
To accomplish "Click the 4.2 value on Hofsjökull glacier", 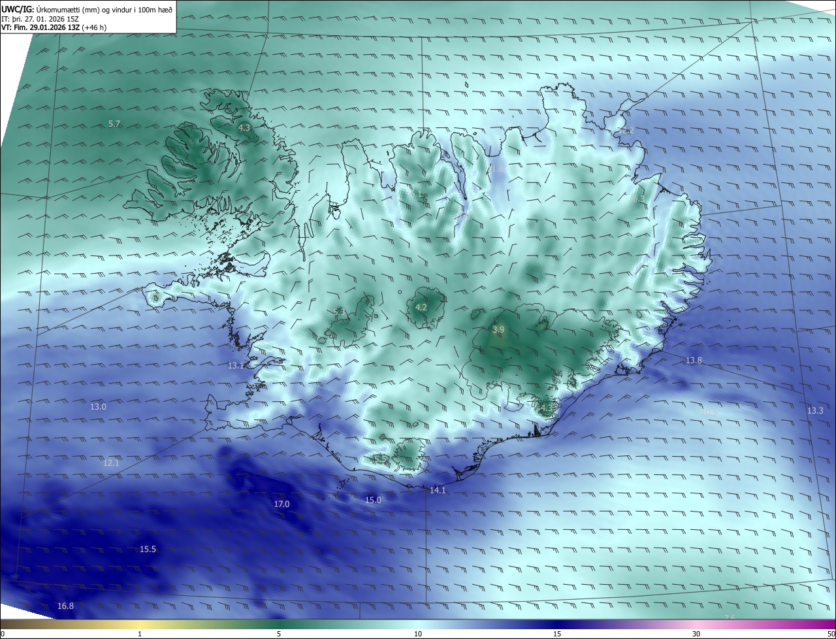I will pyautogui.click(x=421, y=307).
